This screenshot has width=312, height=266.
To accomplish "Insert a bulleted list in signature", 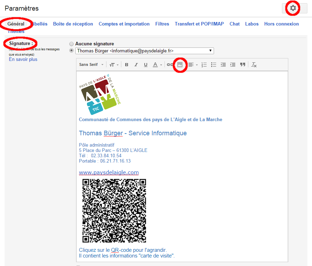I will [214, 65].
